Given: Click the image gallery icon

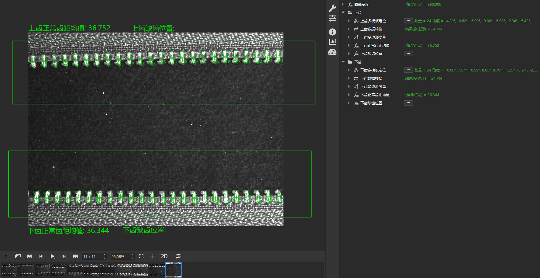Looking at the screenshot, I should (x=18, y=256).
